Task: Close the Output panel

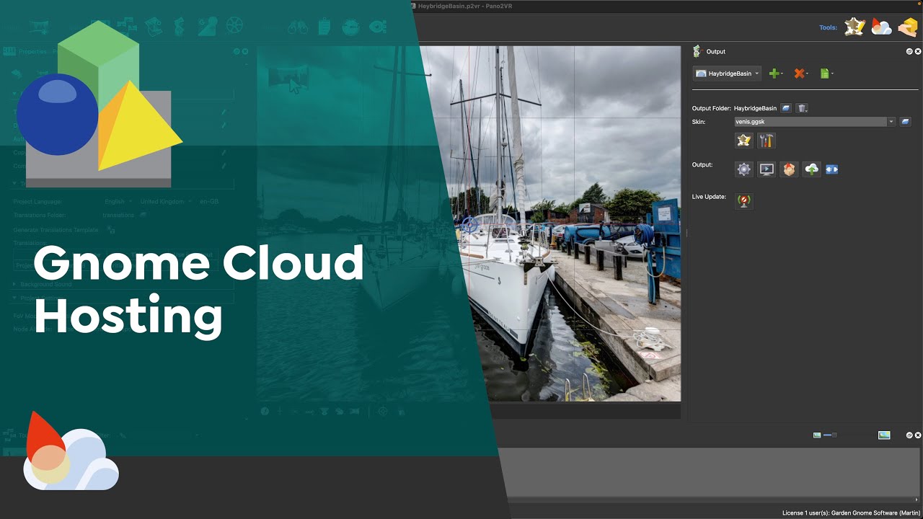Action: coord(918,51)
